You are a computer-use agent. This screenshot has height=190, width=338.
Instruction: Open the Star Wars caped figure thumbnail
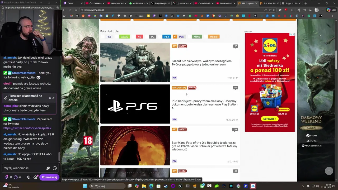135,146
